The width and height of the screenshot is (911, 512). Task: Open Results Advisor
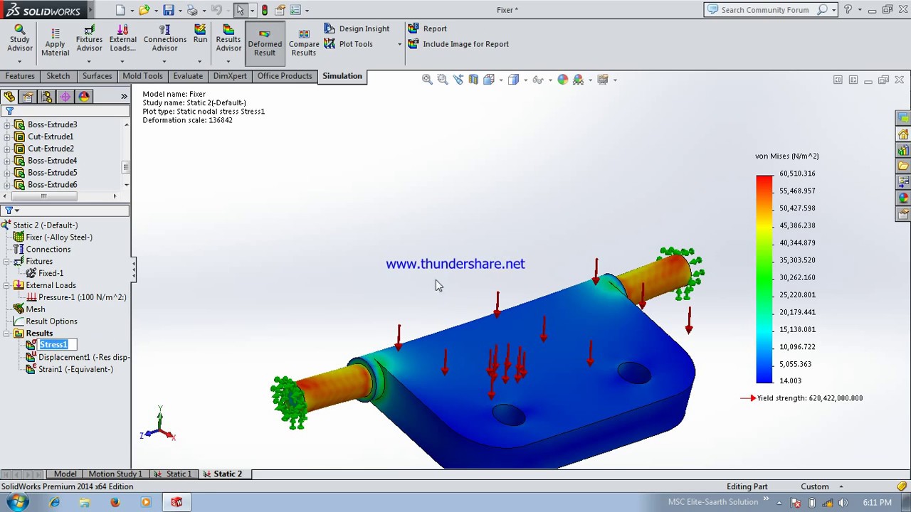tap(228, 38)
